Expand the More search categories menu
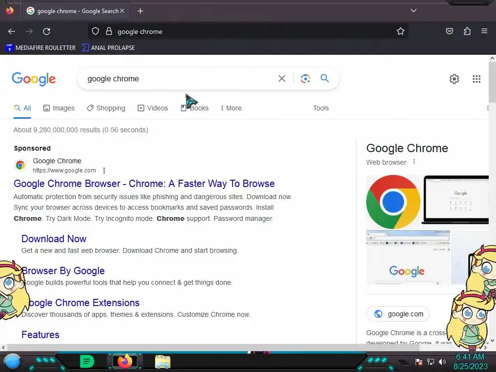Viewport: 496px width, 372px height. pos(231,108)
